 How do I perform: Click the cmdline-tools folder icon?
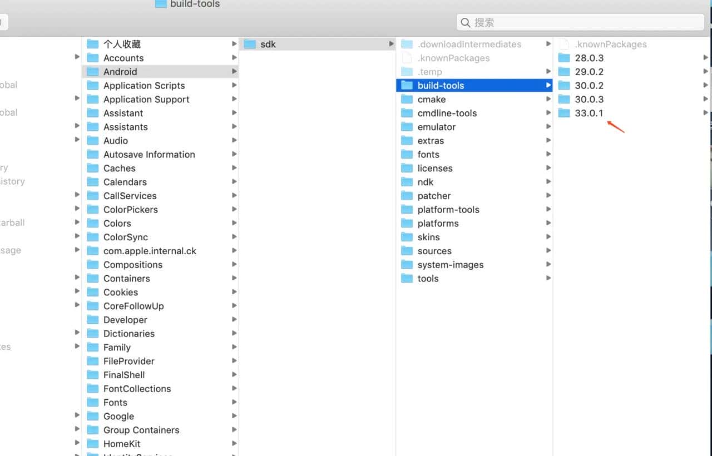408,113
